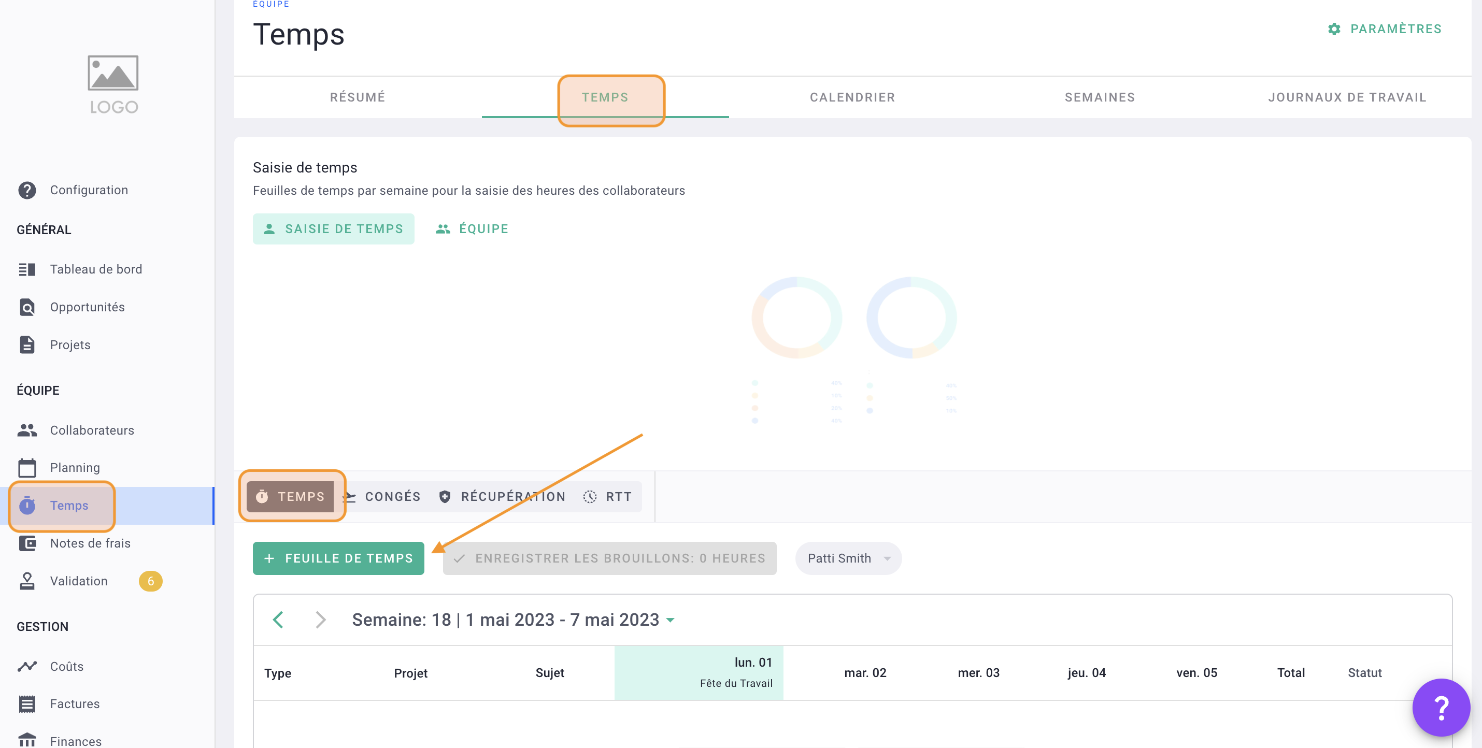Viewport: 1482px width, 748px height.
Task: Click the Notes de frais wallet icon
Action: tap(27, 543)
